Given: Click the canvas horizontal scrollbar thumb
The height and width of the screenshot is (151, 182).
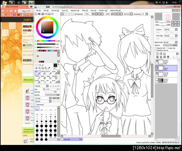Looking at the screenshot, I should [x=111, y=136].
